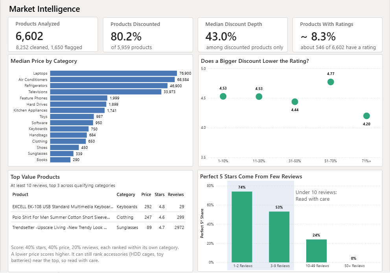Click the reviews count 299
This screenshot has width=390, height=273.
(180, 217)
